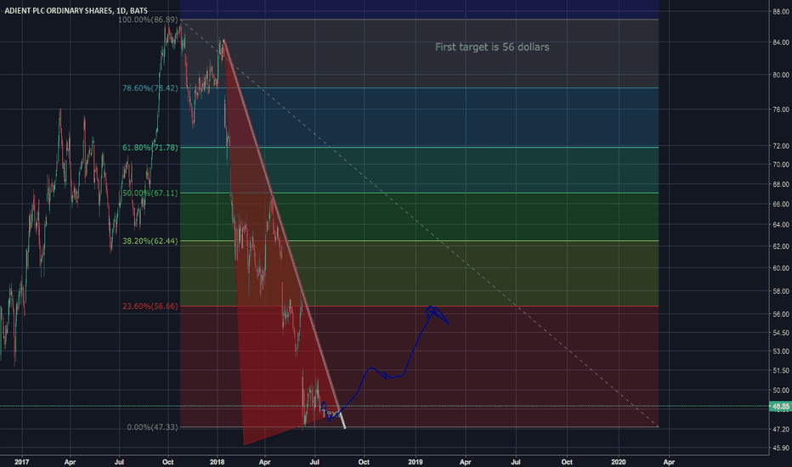This screenshot has height=467, width=792.
Task: Click the 0.00%(47.33) base level label
Action: pyautogui.click(x=153, y=427)
